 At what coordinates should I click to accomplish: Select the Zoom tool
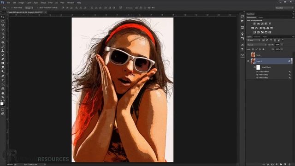[3, 97]
